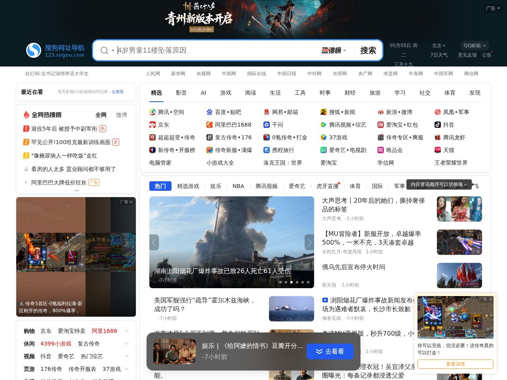The image size is (507, 380).
Task: Open Phoenix military site icon
Action: (x=438, y=112)
